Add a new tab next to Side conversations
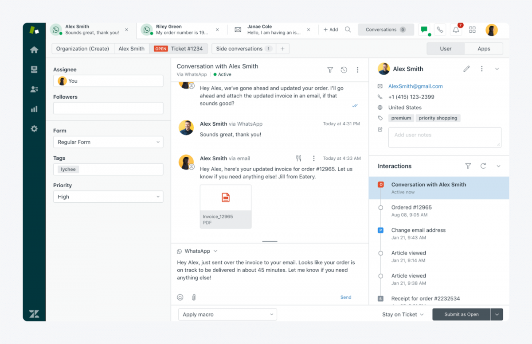532x344 pixels. pyautogui.click(x=282, y=49)
